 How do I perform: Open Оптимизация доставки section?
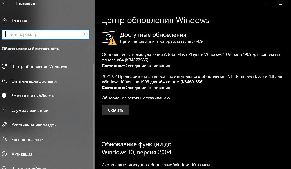[34, 81]
